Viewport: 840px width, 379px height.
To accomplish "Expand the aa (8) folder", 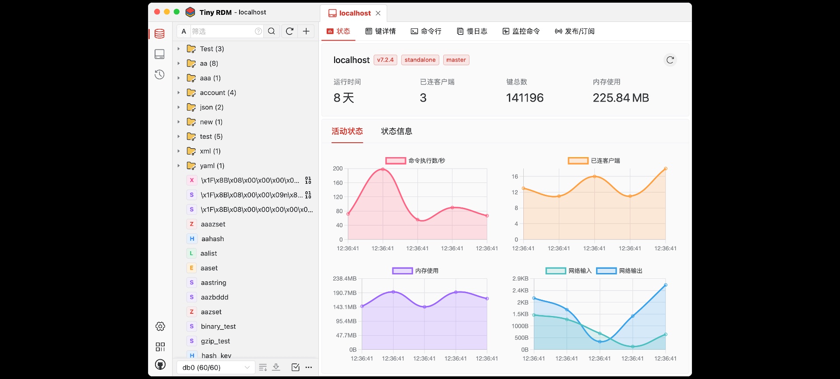I will click(x=179, y=63).
